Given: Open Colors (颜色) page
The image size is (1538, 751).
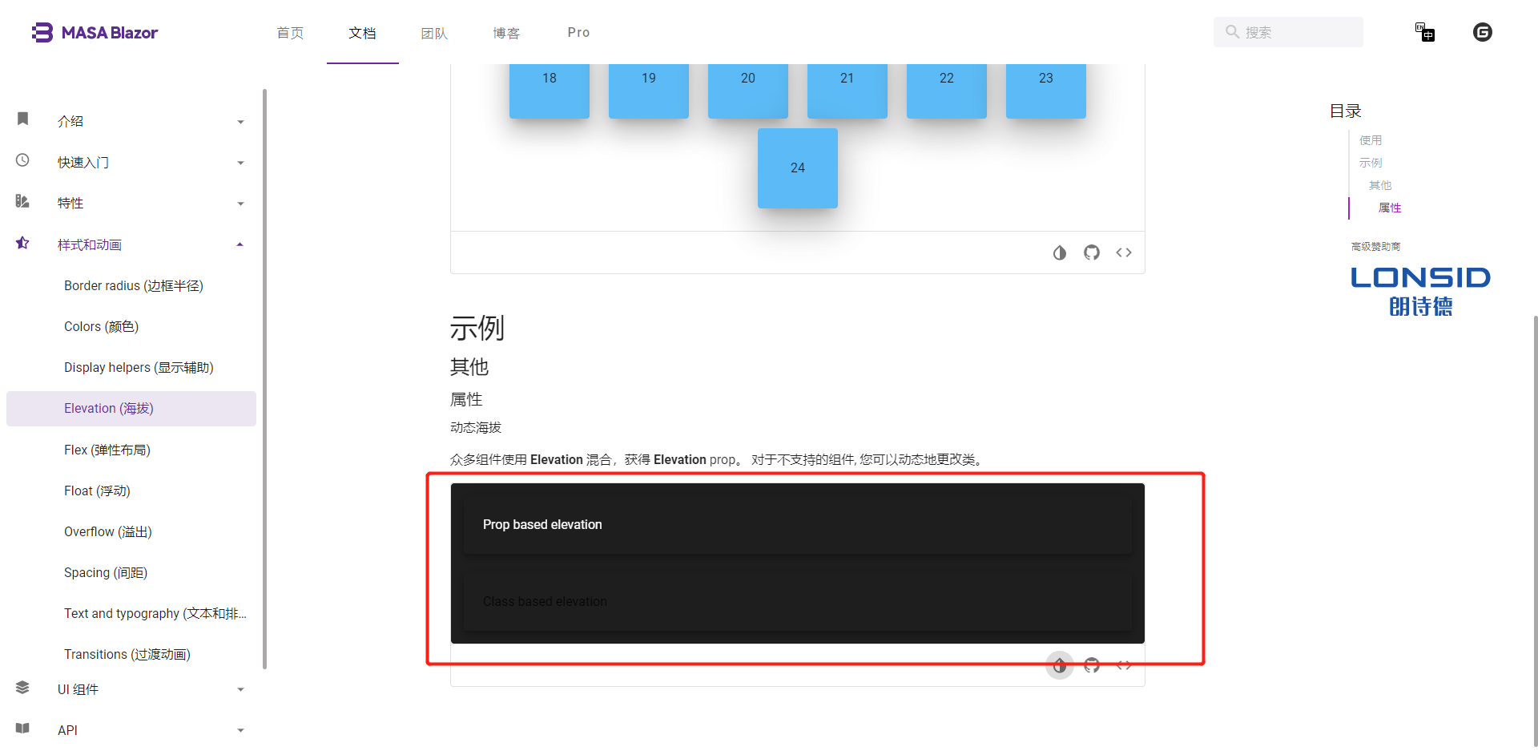Looking at the screenshot, I should 131,327.
